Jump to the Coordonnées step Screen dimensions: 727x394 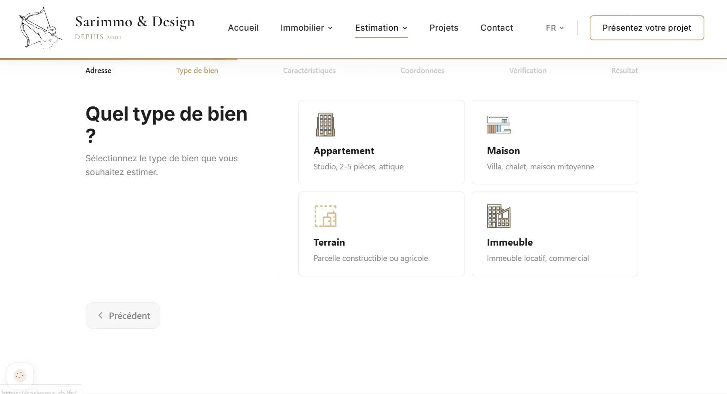pos(422,70)
